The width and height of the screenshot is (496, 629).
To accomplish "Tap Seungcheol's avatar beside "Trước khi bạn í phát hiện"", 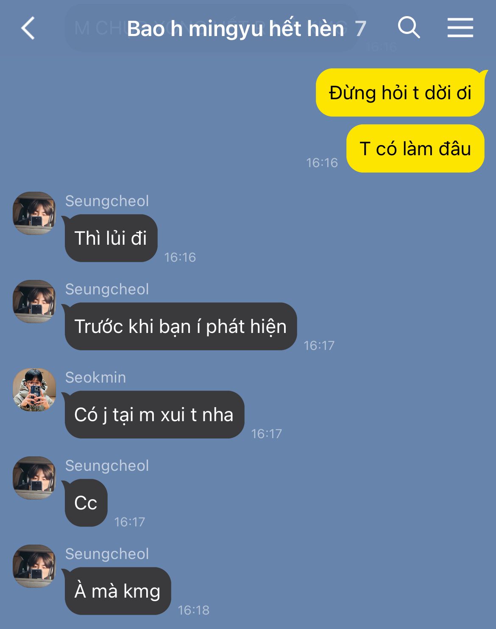I will tap(34, 302).
